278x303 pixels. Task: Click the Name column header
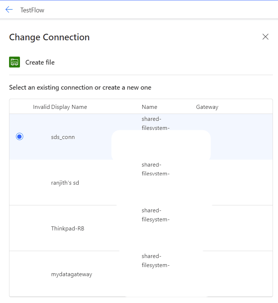point(149,107)
